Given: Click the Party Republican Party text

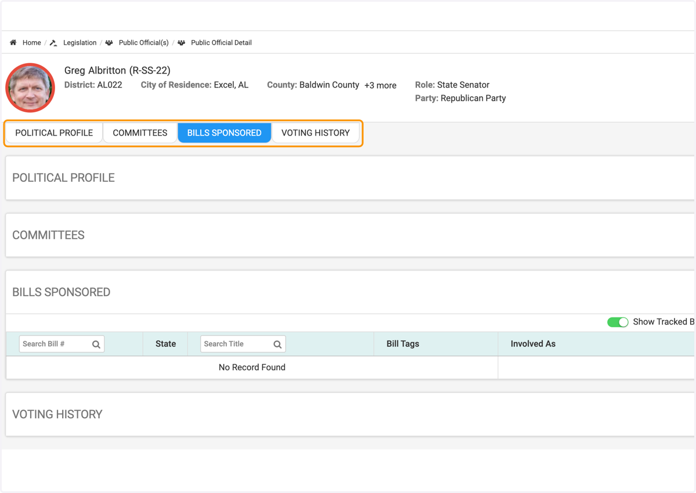Looking at the screenshot, I should point(461,98).
